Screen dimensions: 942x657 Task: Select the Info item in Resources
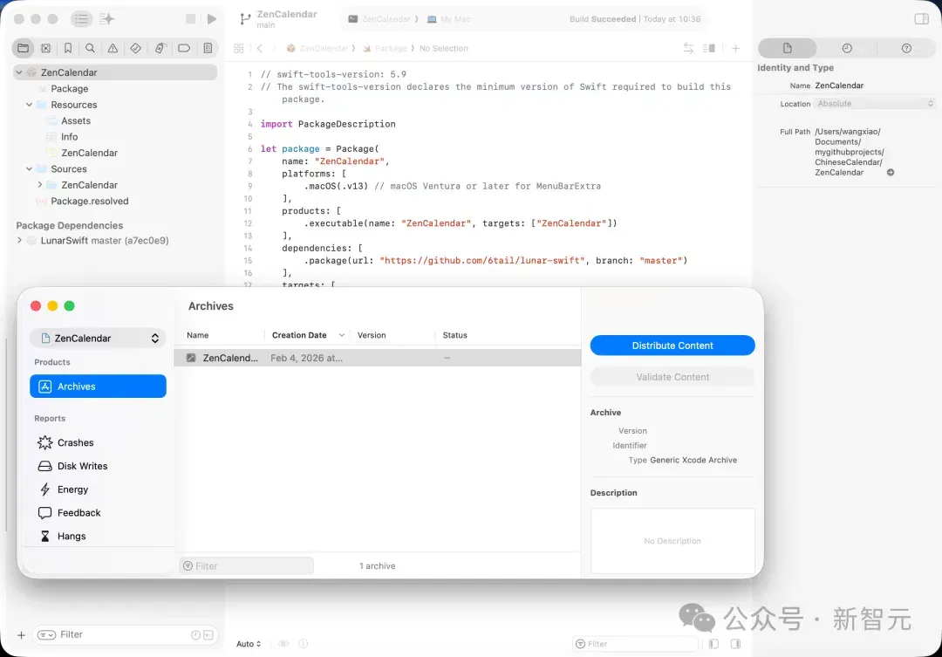[69, 137]
